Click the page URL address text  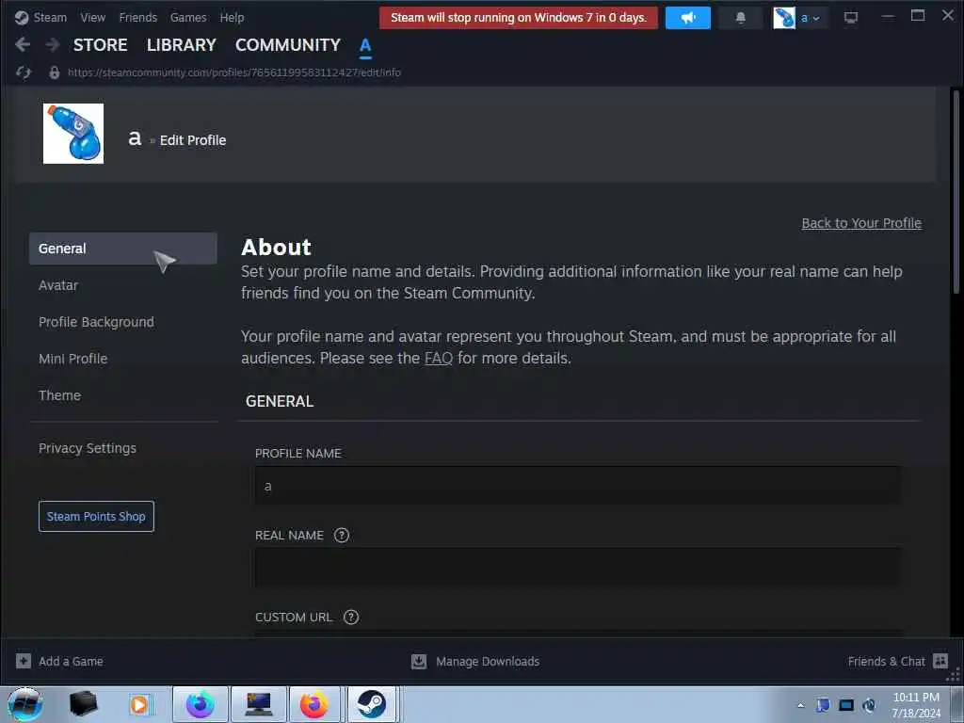point(234,72)
